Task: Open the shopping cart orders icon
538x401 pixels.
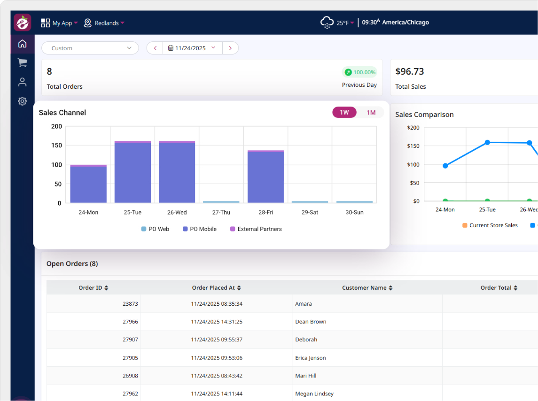Action: click(22, 63)
